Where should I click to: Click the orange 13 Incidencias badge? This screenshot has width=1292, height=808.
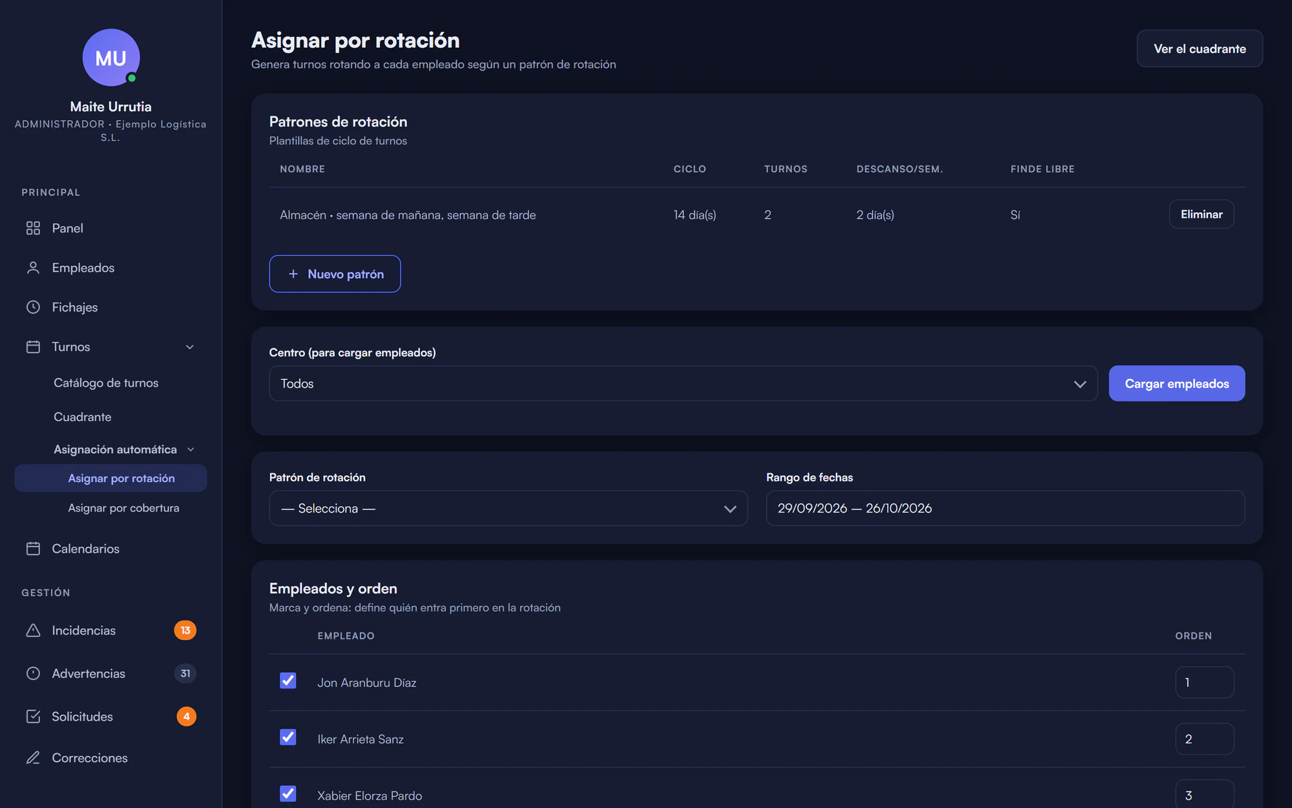pyautogui.click(x=185, y=630)
